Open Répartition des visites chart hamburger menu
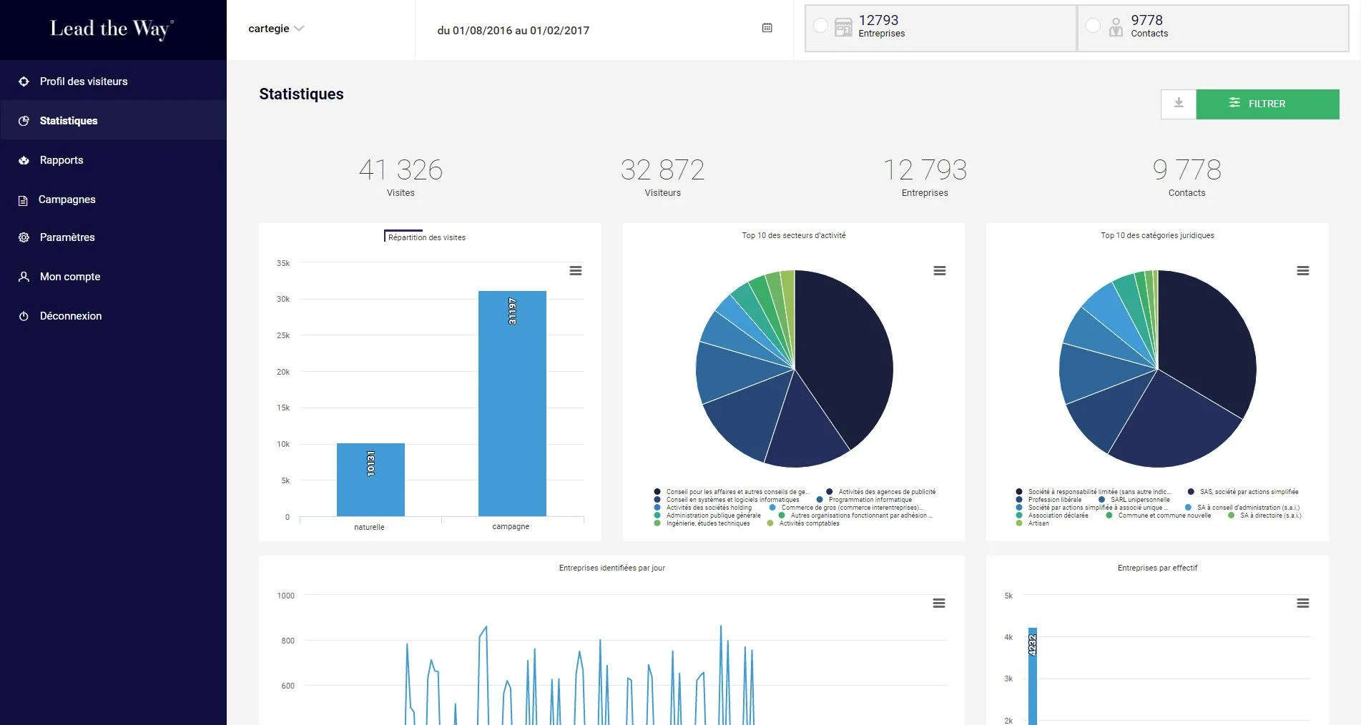The image size is (1361, 725). click(x=576, y=270)
